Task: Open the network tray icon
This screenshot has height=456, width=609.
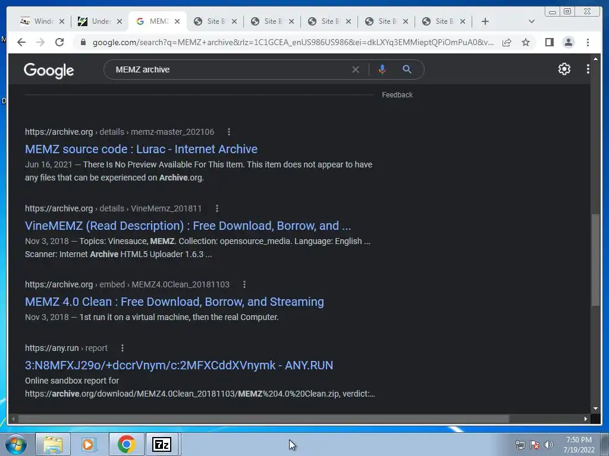Action: [x=520, y=445]
